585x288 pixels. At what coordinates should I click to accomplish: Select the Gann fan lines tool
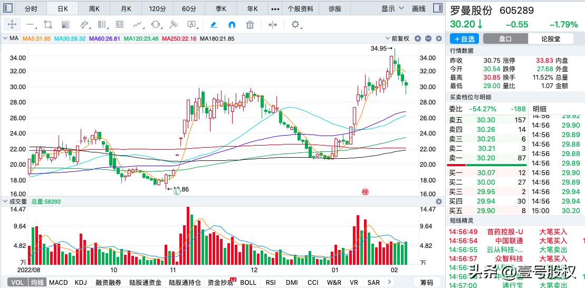pyautogui.click(x=65, y=25)
